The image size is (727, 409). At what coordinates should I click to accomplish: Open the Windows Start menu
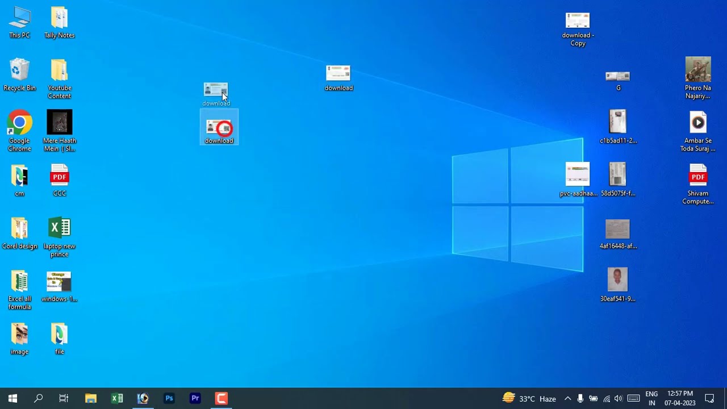point(12,398)
